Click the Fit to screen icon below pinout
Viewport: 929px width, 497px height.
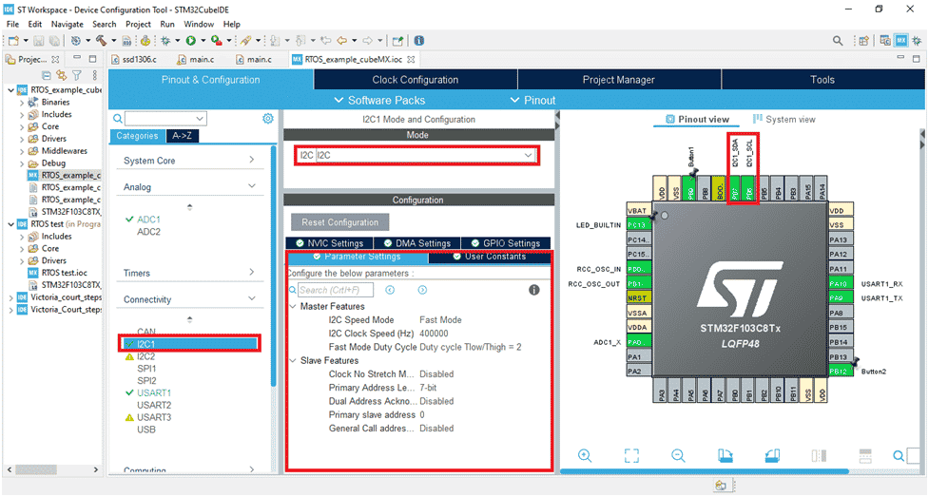click(631, 455)
